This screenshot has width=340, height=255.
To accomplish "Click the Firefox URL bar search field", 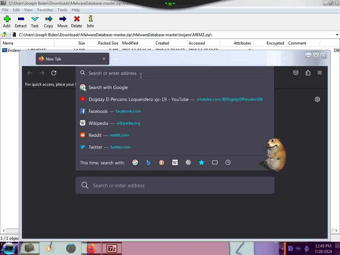I will click(x=175, y=73).
